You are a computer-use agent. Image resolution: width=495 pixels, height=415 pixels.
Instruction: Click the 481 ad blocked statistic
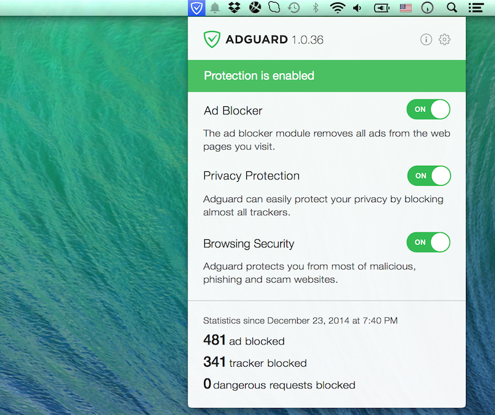coord(244,340)
